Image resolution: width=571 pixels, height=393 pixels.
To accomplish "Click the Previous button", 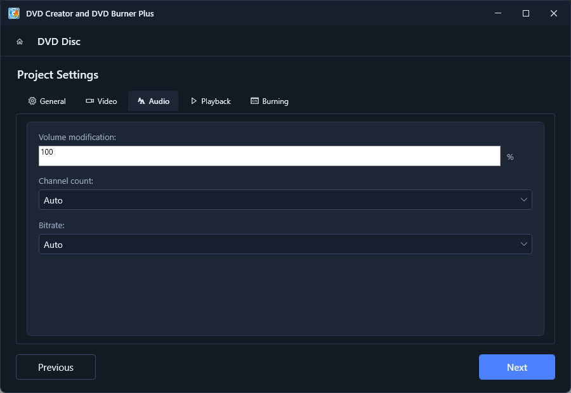I will point(56,367).
